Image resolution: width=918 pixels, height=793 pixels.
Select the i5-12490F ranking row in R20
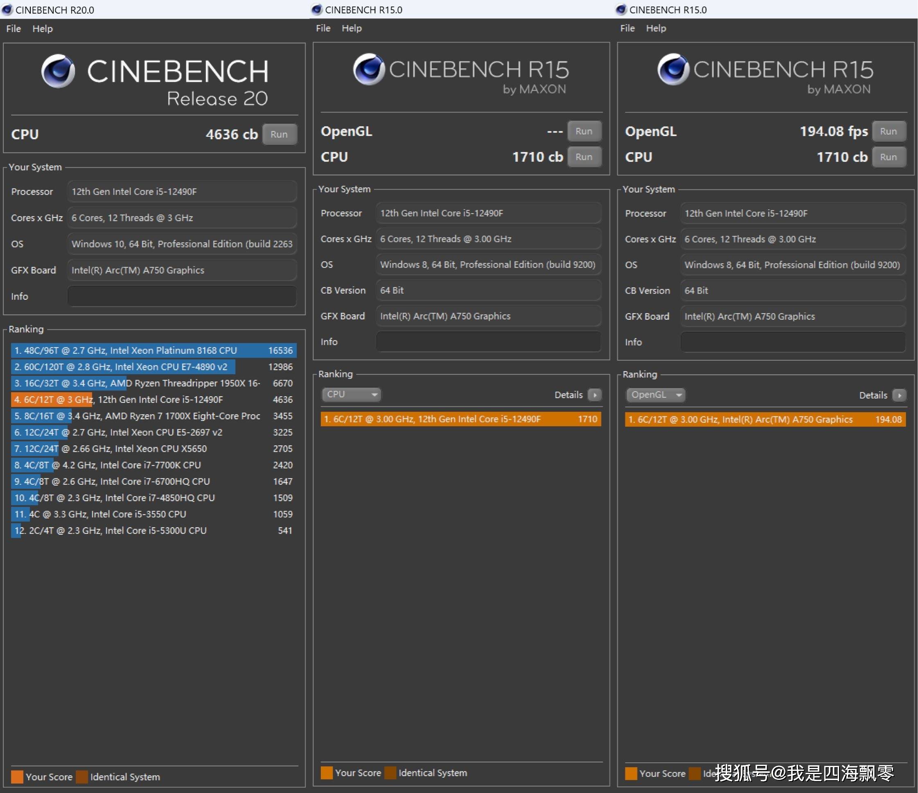coord(154,400)
